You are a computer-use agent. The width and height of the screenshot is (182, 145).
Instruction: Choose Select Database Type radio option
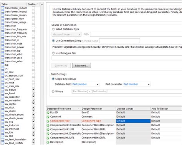click(x=53, y=29)
